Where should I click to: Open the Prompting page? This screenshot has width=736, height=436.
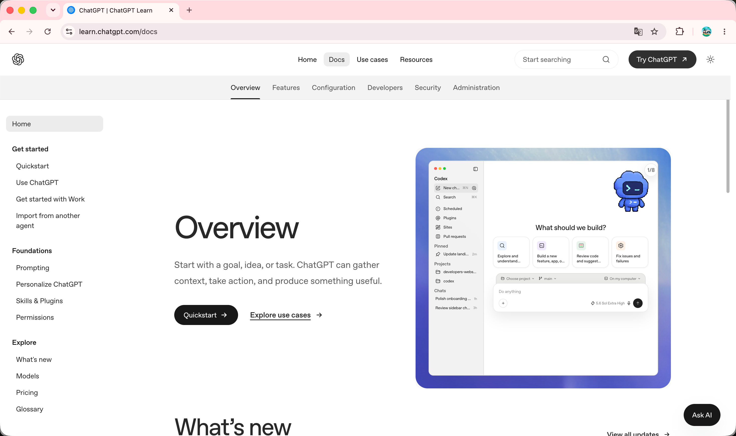click(33, 268)
